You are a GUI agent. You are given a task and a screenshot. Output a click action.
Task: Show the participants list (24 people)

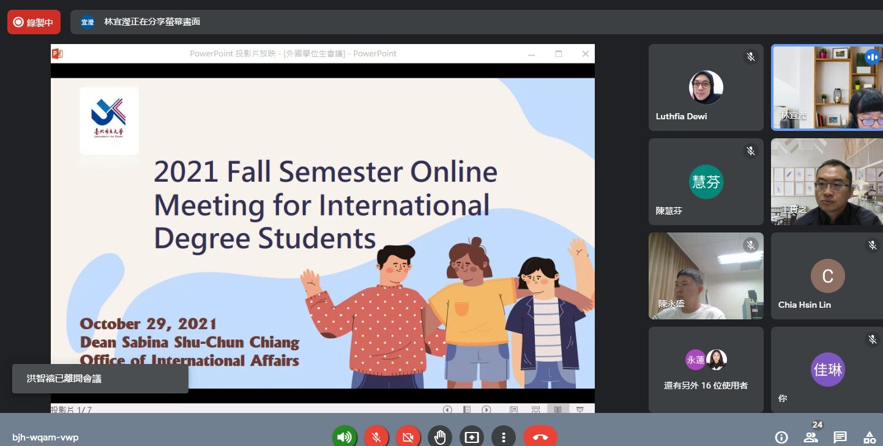click(811, 437)
